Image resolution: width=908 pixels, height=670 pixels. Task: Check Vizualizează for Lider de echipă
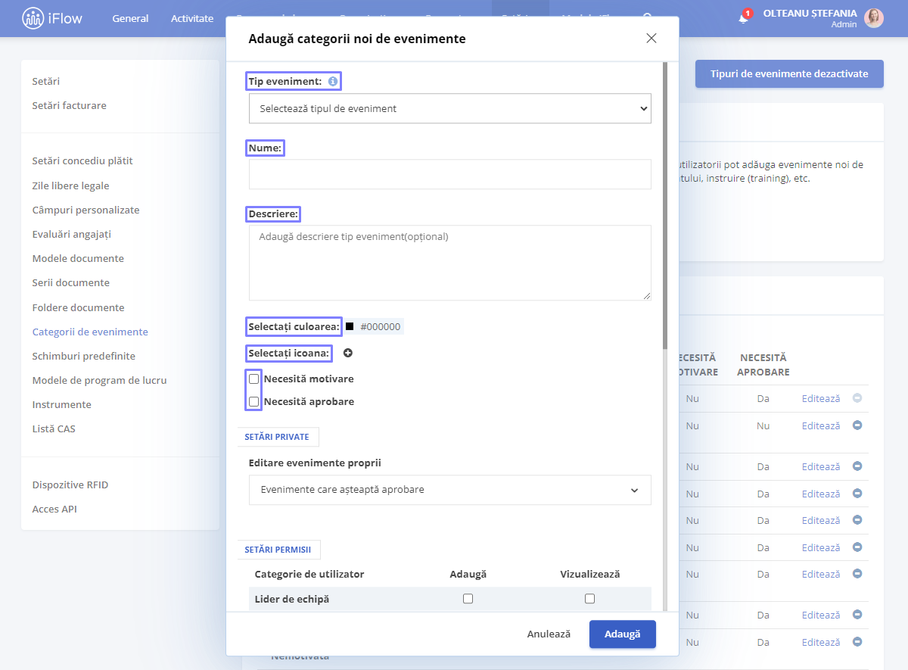click(x=589, y=599)
